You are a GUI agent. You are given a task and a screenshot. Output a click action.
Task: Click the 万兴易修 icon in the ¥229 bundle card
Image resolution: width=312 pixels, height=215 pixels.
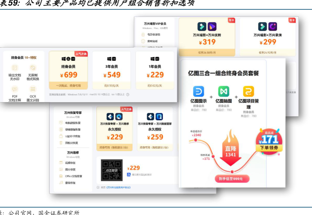[119, 116]
